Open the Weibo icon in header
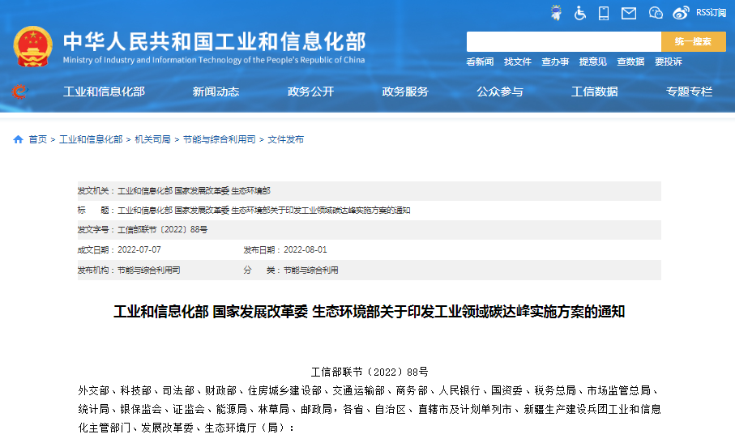This screenshot has height=447, width=735. click(681, 13)
